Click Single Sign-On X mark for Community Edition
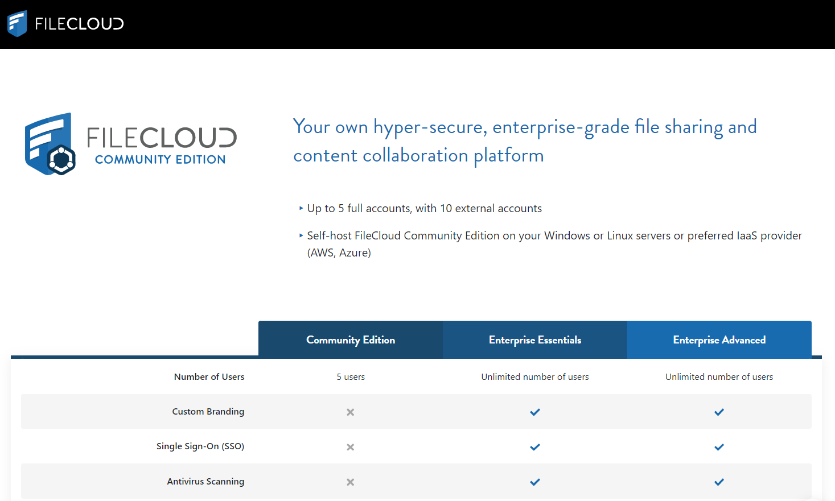835x501 pixels. (351, 447)
